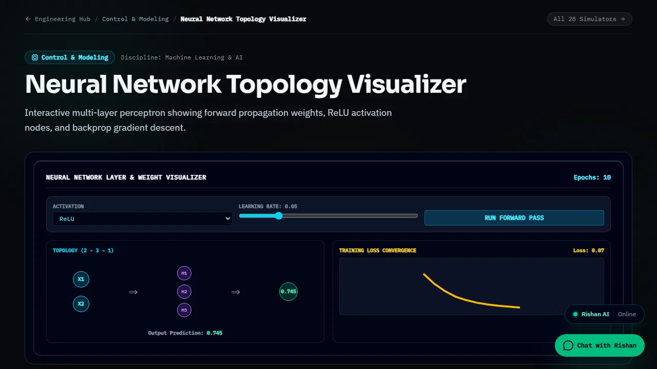Go back to Engineering Hub
The image size is (657, 369).
(x=57, y=19)
